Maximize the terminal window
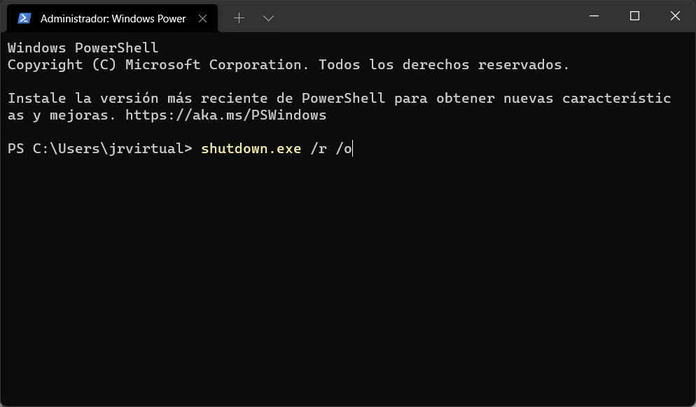Screen dimensions: 696x407 point(634,16)
